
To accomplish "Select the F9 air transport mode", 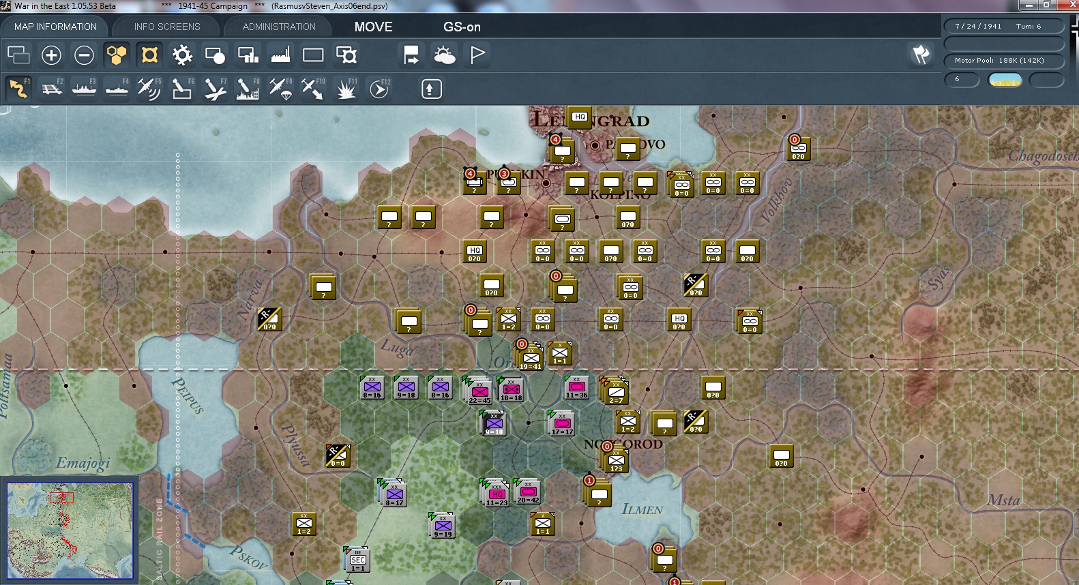I will (x=280, y=89).
